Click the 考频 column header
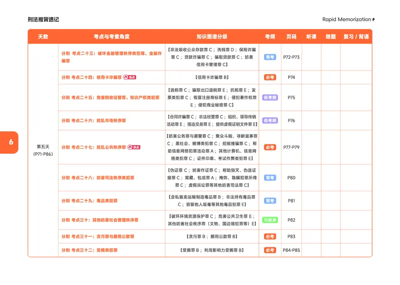This screenshot has height=285, width=400. 270,36
